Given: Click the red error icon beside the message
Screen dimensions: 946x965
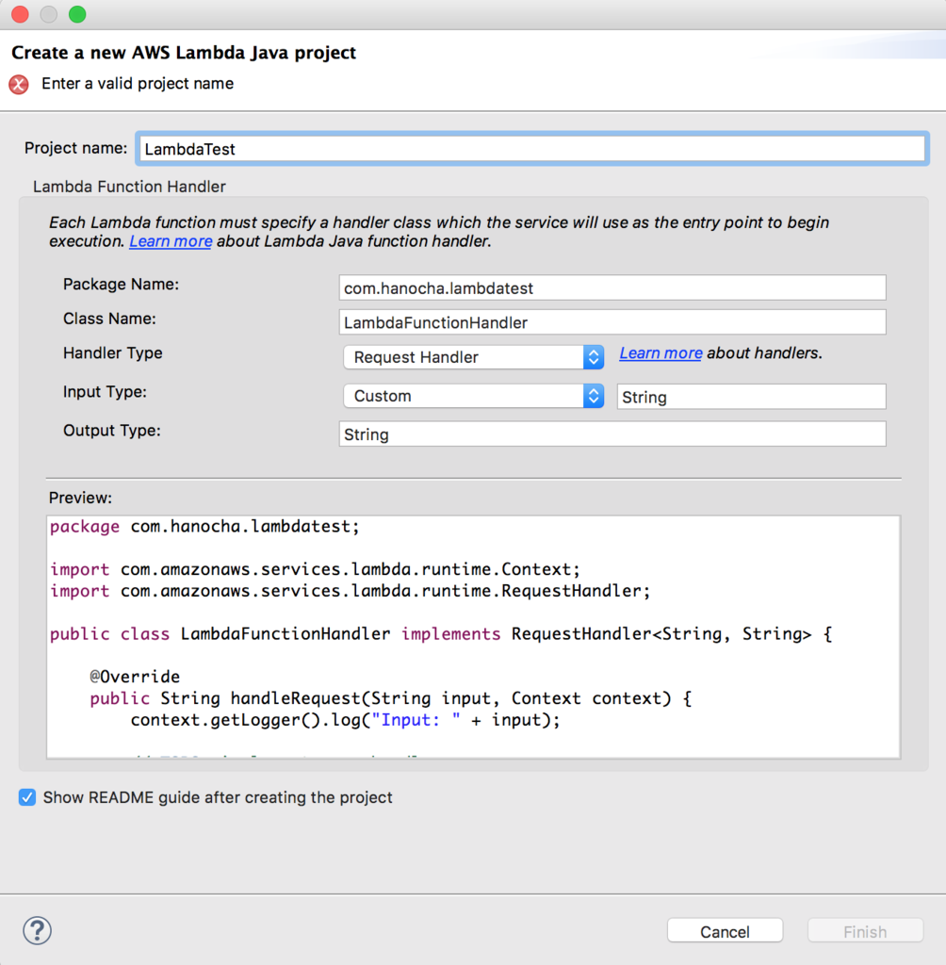Looking at the screenshot, I should (19, 84).
